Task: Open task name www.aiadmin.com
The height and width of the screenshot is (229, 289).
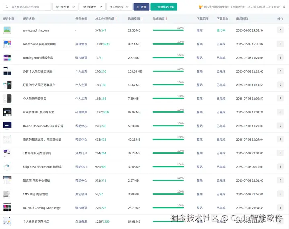Action: pyautogui.click(x=36, y=30)
